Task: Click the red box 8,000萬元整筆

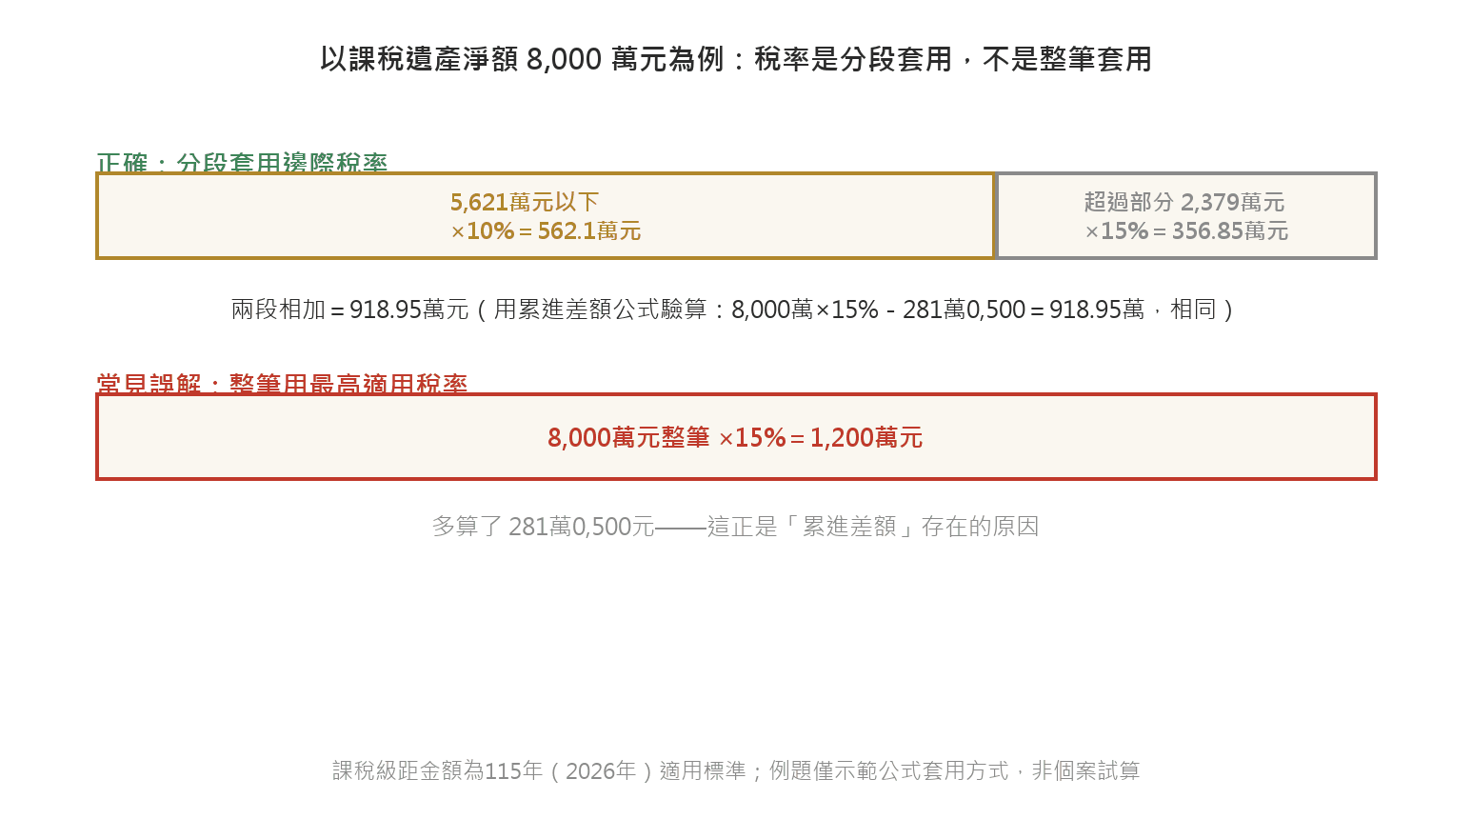Action: [x=736, y=436]
